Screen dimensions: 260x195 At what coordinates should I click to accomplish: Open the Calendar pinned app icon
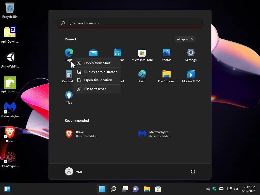[x=118, y=53]
